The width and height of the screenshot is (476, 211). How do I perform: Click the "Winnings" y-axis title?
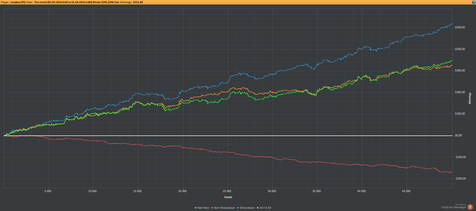(470, 98)
